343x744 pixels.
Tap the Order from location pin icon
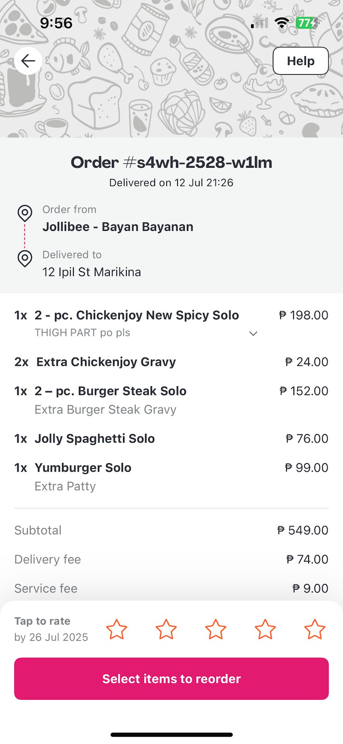[x=25, y=213]
